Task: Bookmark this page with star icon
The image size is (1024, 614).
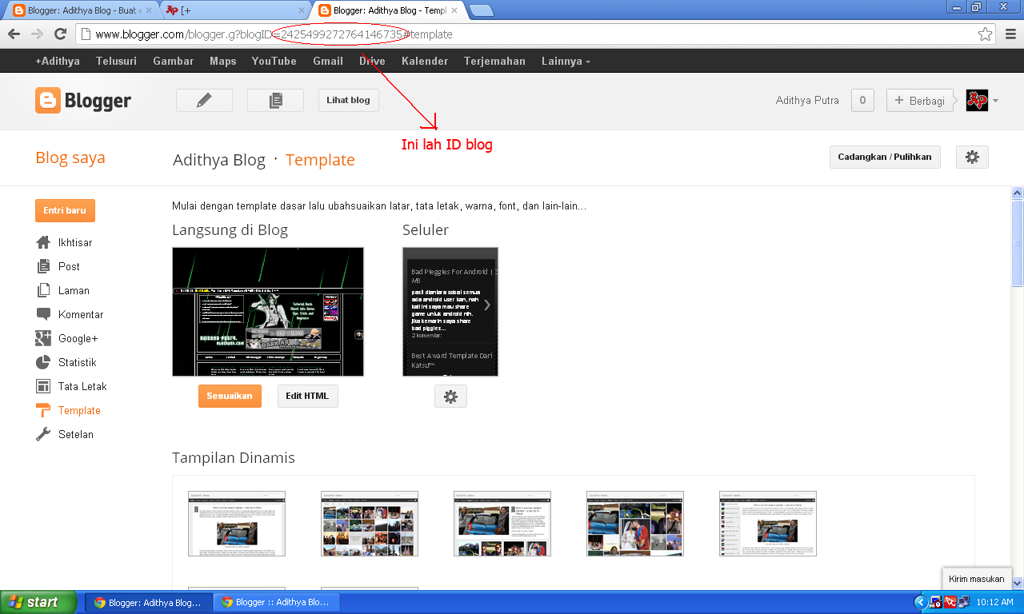Action: [x=985, y=34]
